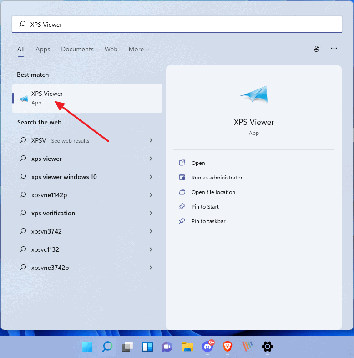Screen dimensions: 354x358
Task: Open the search feedback people icon
Action: (x=318, y=48)
